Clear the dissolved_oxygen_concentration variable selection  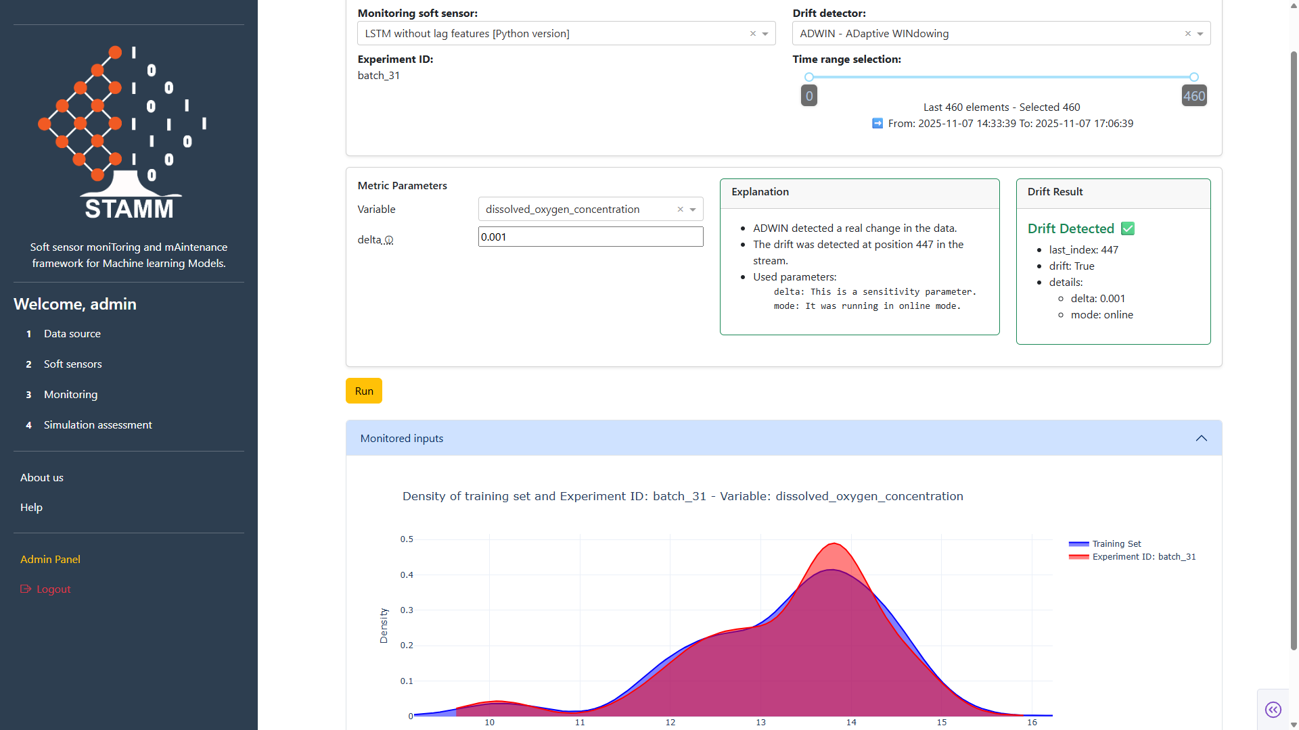click(680, 210)
